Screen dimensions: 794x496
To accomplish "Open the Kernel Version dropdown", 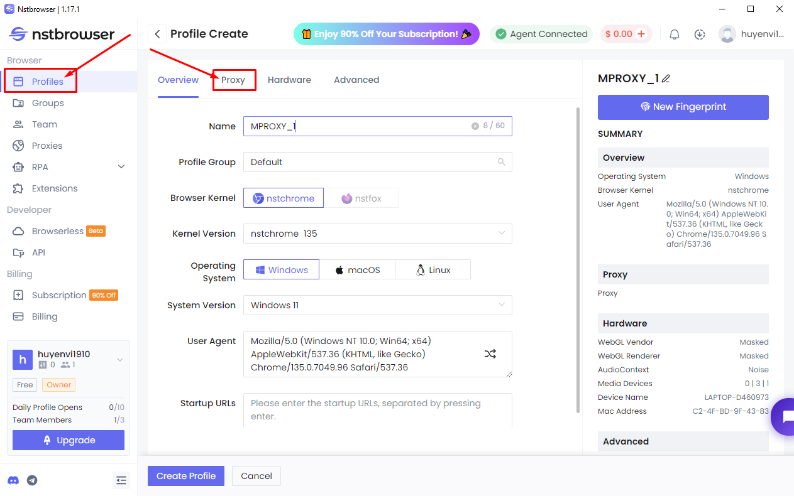I will (377, 234).
